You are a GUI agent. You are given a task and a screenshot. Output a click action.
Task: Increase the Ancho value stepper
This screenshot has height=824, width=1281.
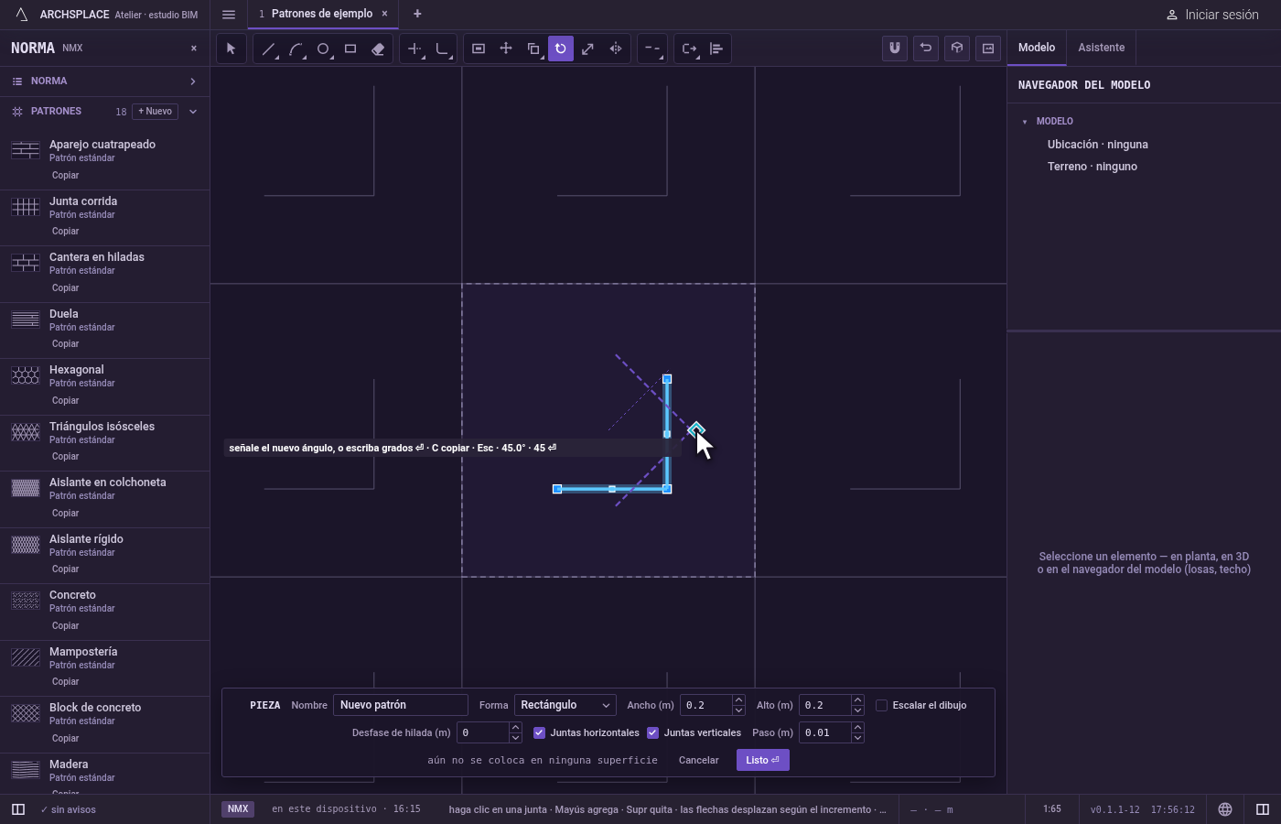[x=738, y=700]
